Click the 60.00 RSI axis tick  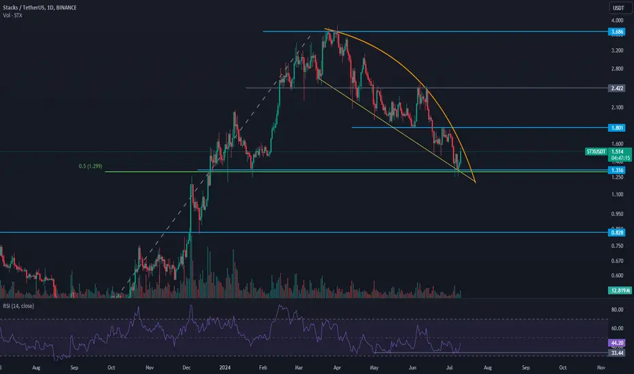617,328
